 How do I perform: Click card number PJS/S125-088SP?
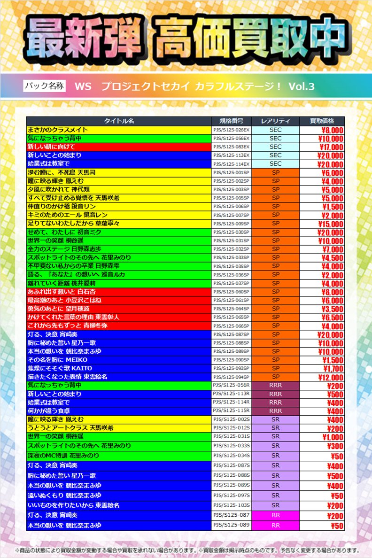click(x=232, y=343)
